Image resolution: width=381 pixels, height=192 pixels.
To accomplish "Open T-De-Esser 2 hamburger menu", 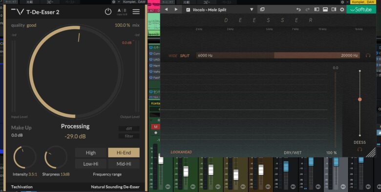I will (136, 11).
